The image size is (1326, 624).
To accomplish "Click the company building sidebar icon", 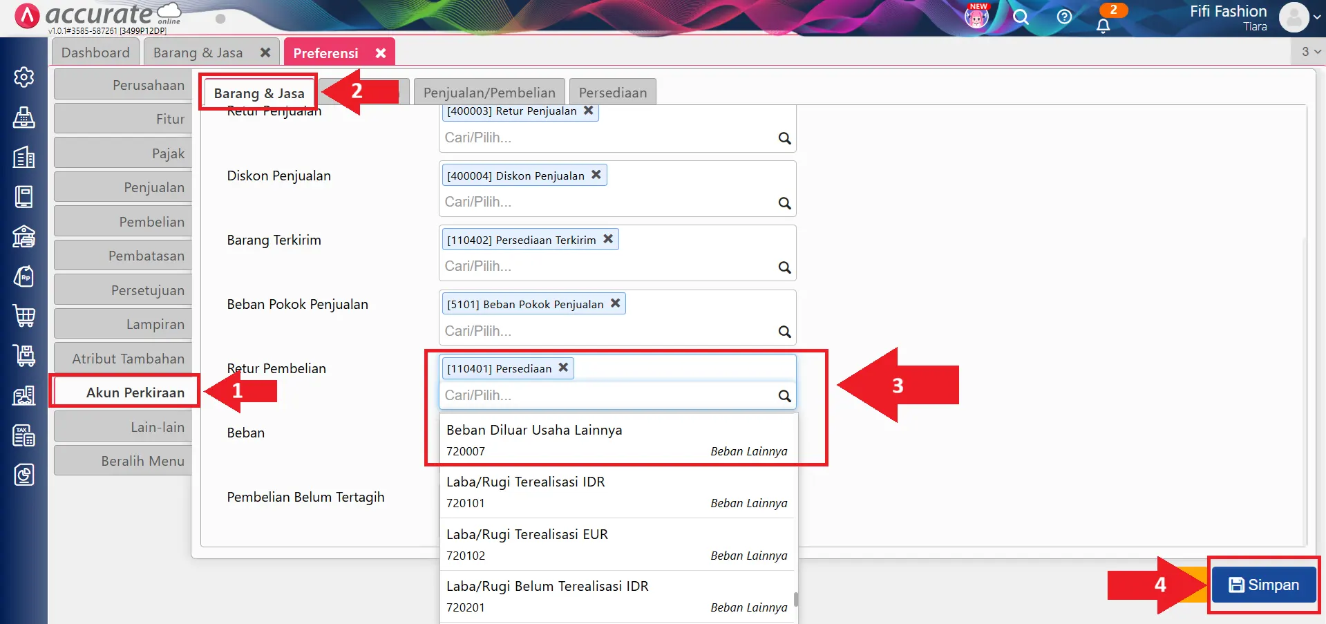I will coord(24,157).
